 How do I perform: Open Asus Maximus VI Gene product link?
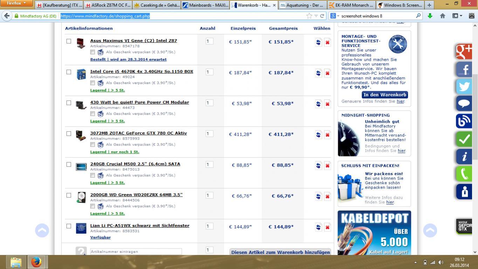tap(133, 41)
